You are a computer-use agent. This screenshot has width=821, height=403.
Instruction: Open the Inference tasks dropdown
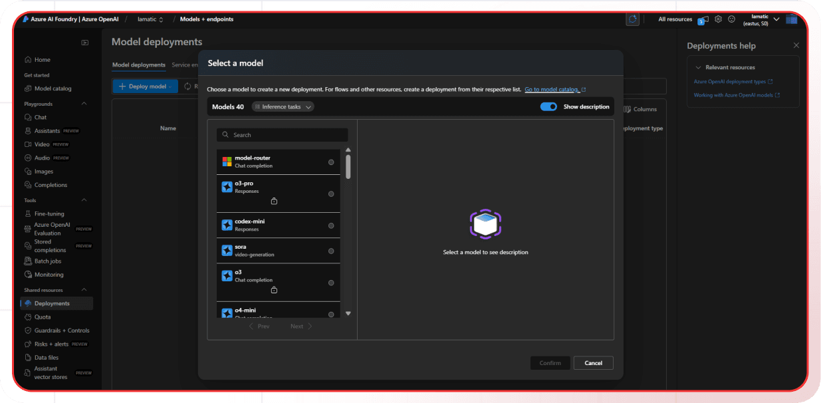(283, 106)
